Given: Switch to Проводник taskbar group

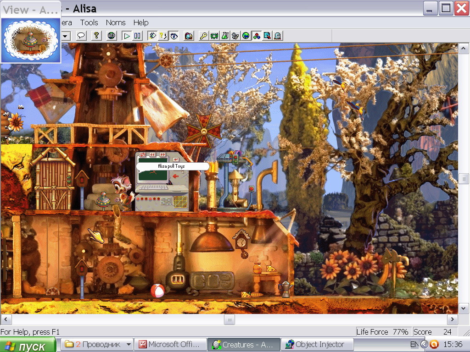Looking at the screenshot, I should [97, 344].
